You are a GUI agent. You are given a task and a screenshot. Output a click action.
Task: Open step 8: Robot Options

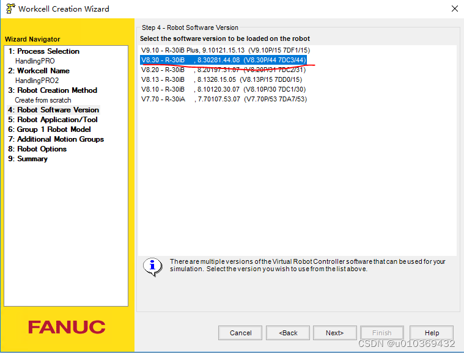pos(37,148)
